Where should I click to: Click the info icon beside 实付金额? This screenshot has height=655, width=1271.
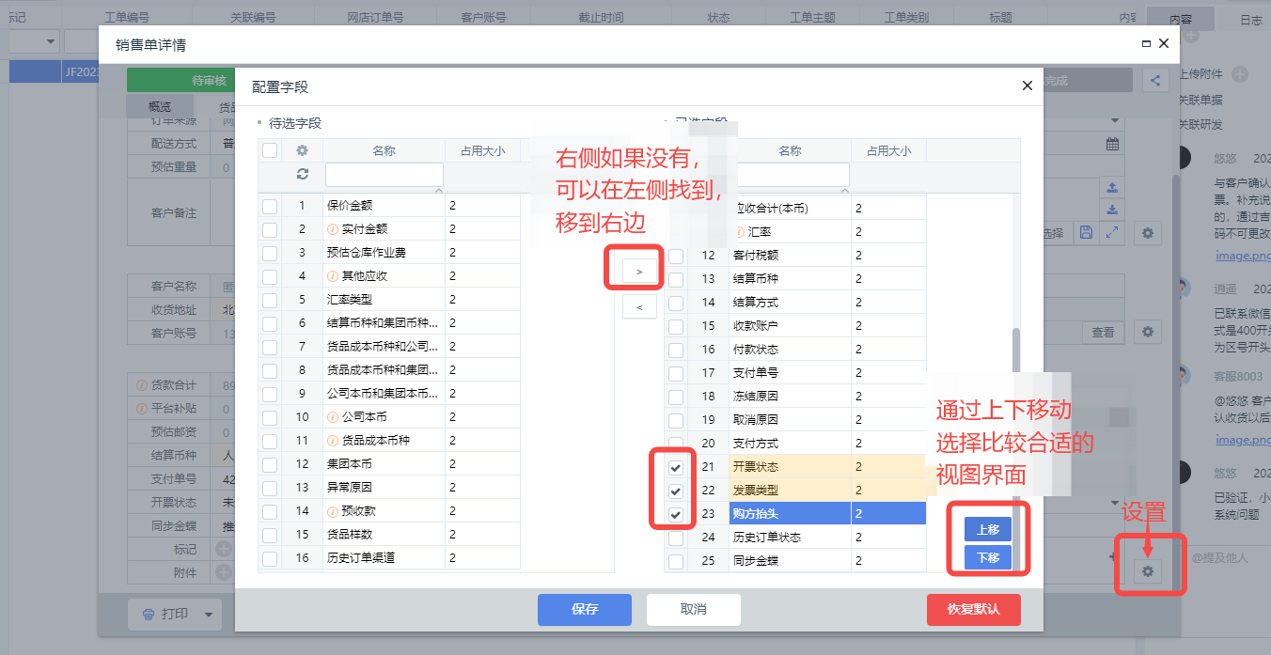(x=332, y=228)
